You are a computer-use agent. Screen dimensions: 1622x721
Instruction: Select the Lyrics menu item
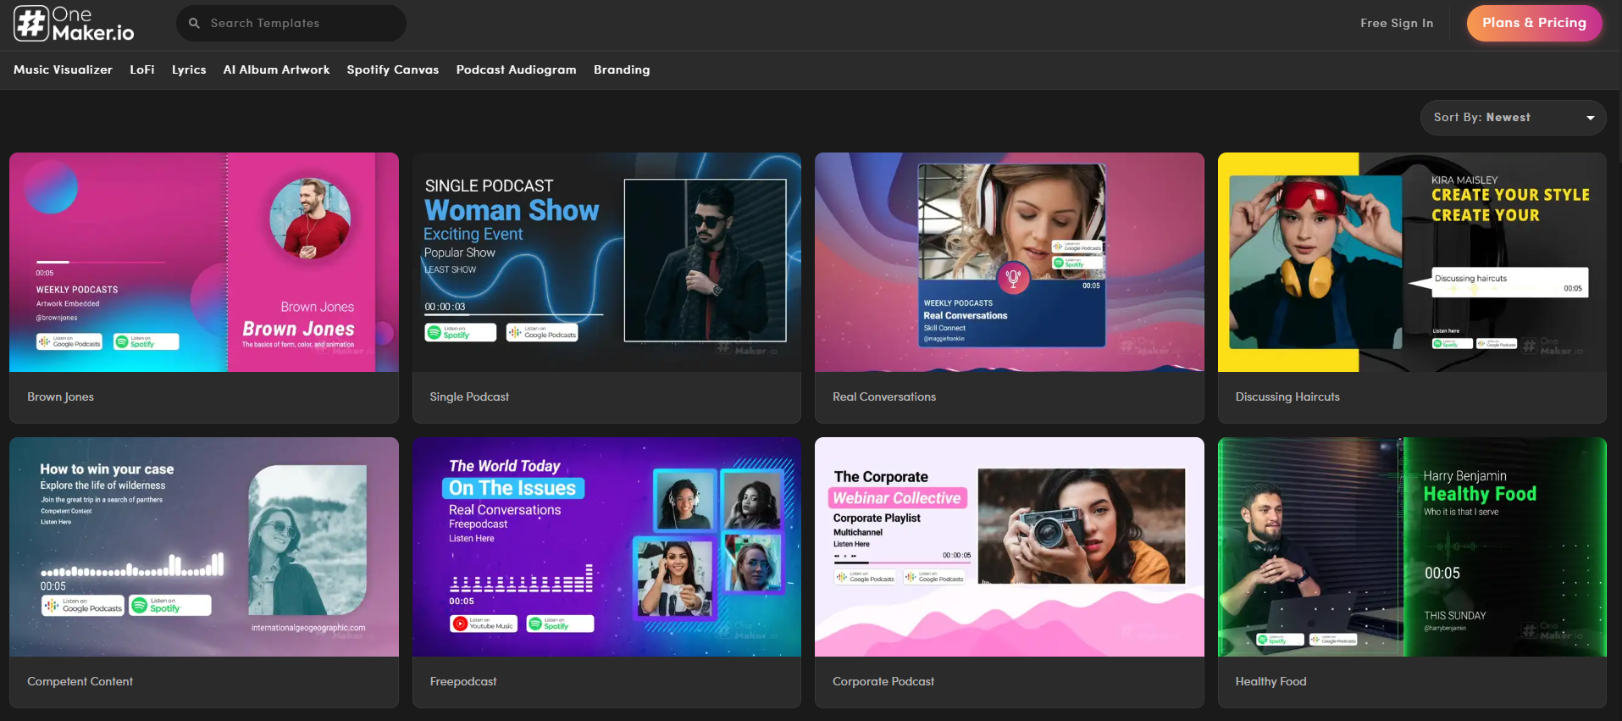(x=189, y=70)
